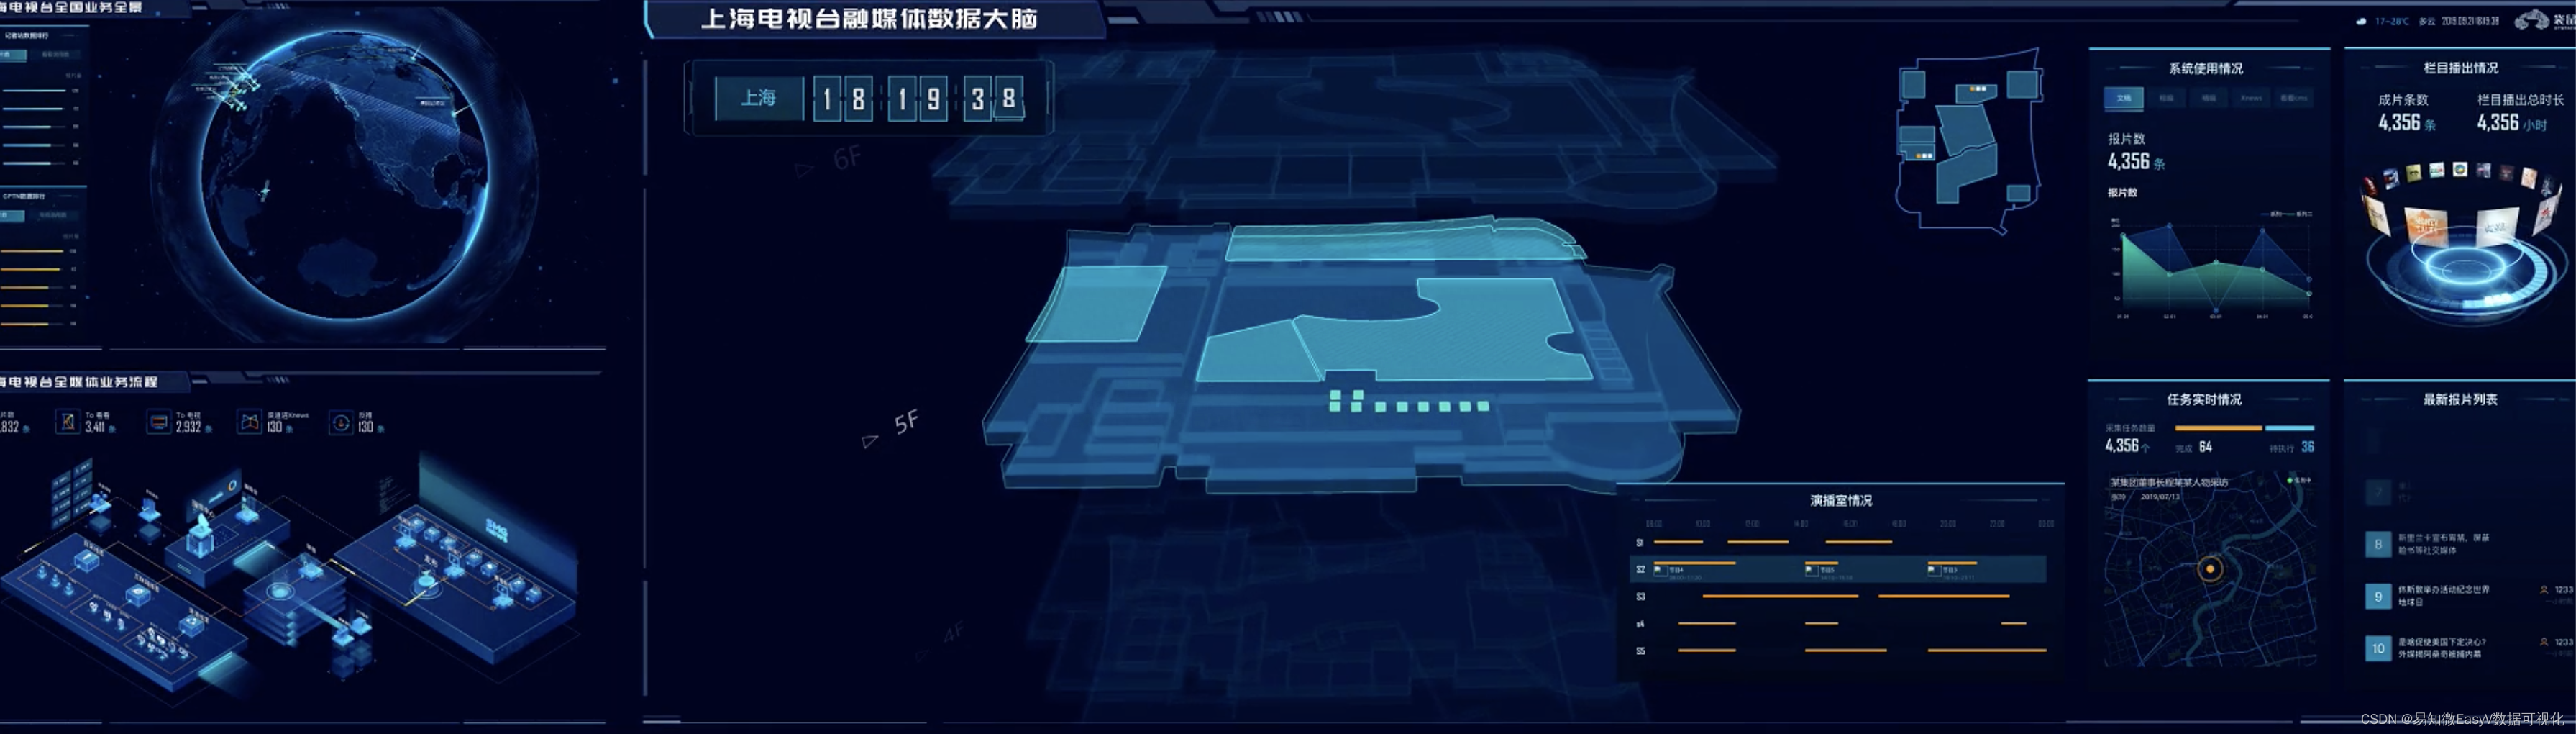Click the last orange bar in S5 row
The height and width of the screenshot is (734, 2576).
1987,650
